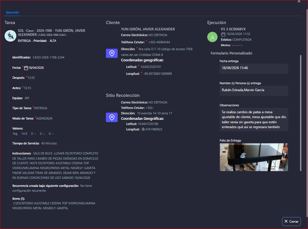The height and width of the screenshot is (229, 308).
Task: Click the X icon at top right corner
Action: click(299, 1)
